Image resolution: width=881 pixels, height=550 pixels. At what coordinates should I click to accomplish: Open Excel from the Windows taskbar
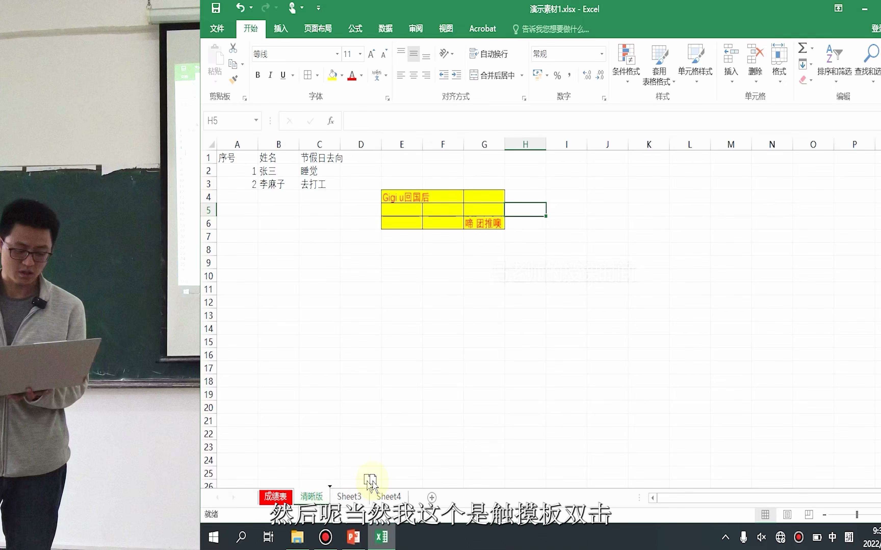[x=382, y=537]
